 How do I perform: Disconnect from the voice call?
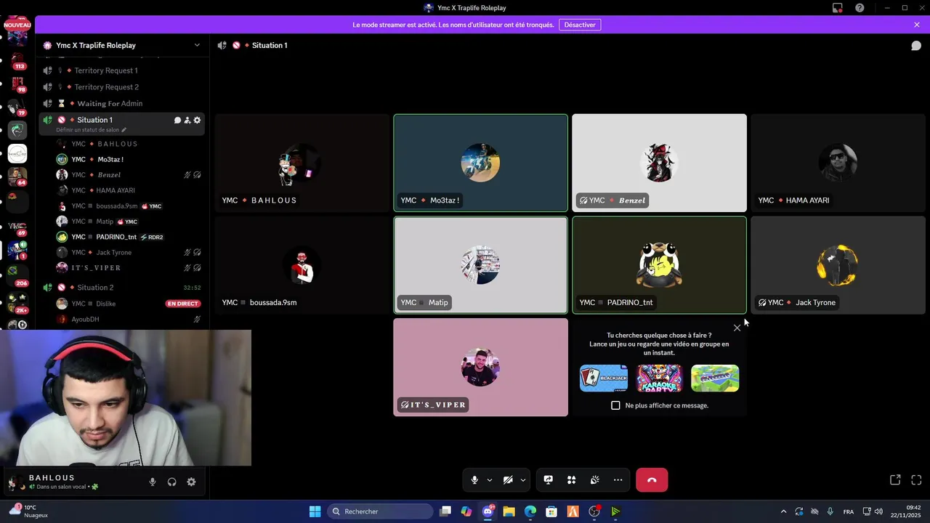click(x=652, y=480)
